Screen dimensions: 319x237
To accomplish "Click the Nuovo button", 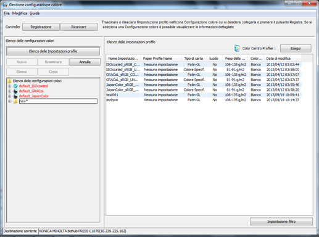I will [22, 62].
